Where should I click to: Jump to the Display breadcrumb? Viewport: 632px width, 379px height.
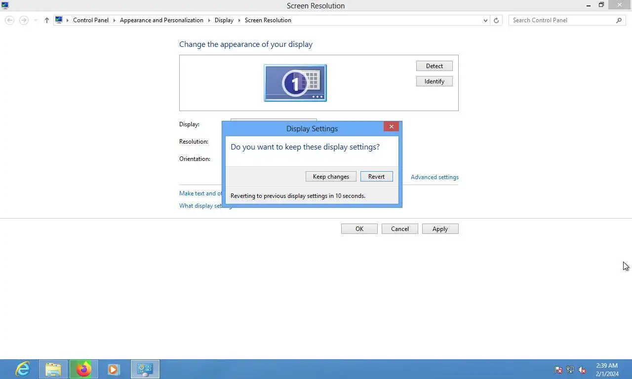pyautogui.click(x=224, y=20)
